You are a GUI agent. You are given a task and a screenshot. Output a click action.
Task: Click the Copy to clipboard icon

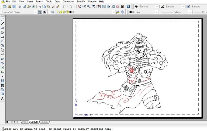coord(44,6)
